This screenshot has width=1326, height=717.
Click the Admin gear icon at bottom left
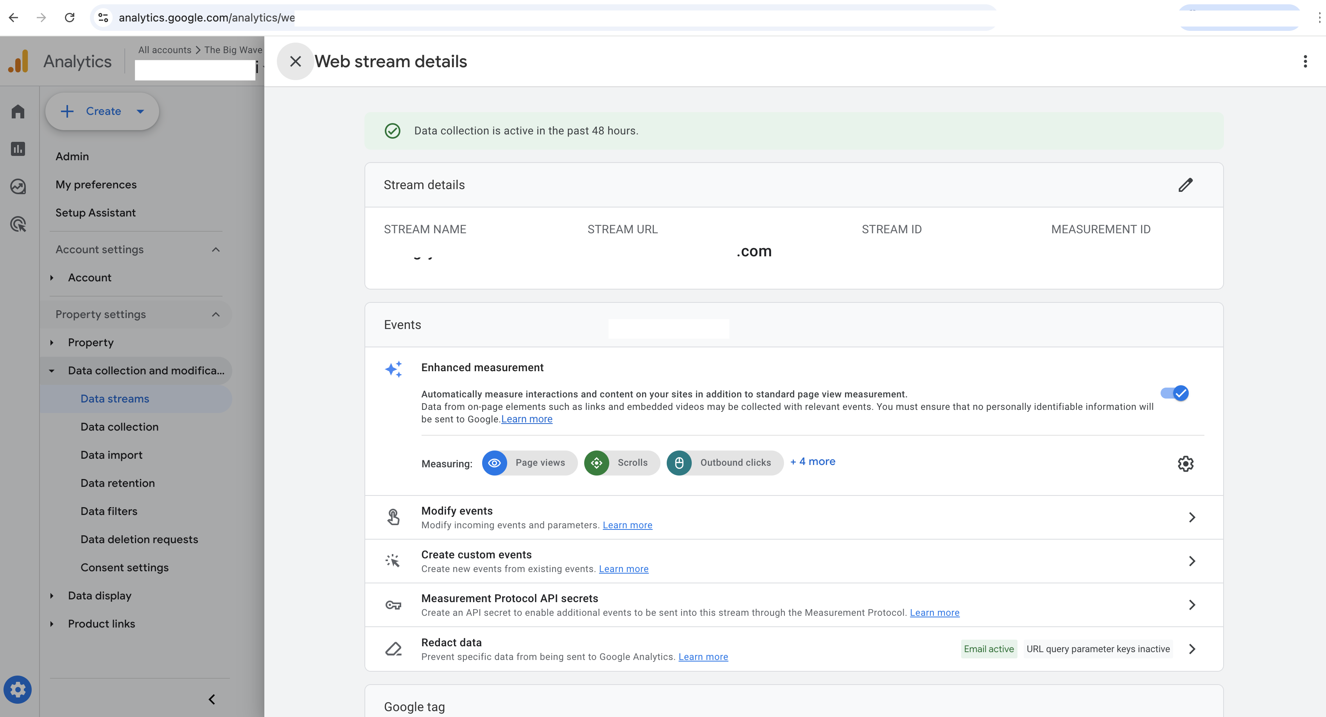pyautogui.click(x=18, y=689)
